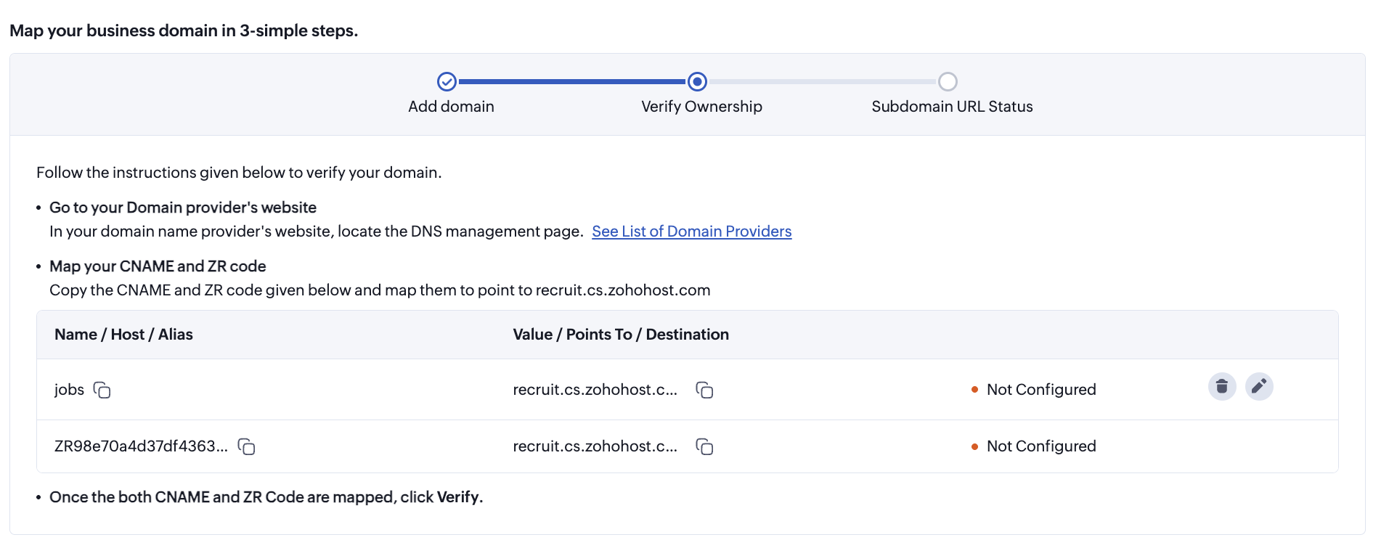The width and height of the screenshot is (1397, 540).
Task: Go to the Add domain step label
Action: coord(451,107)
